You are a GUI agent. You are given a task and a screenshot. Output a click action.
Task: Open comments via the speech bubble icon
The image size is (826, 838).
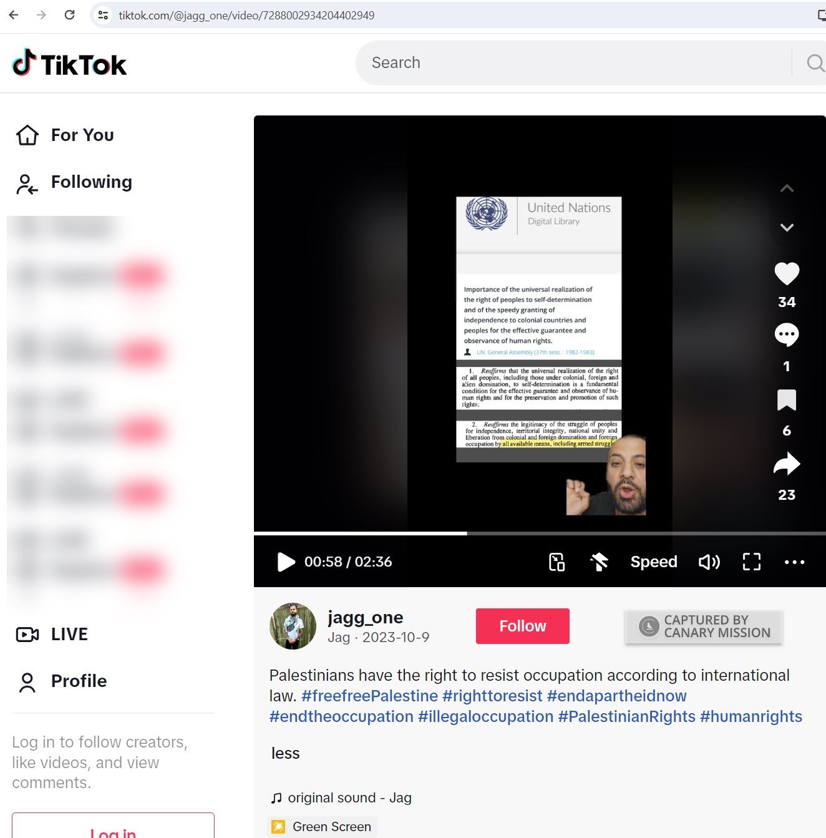click(x=787, y=335)
